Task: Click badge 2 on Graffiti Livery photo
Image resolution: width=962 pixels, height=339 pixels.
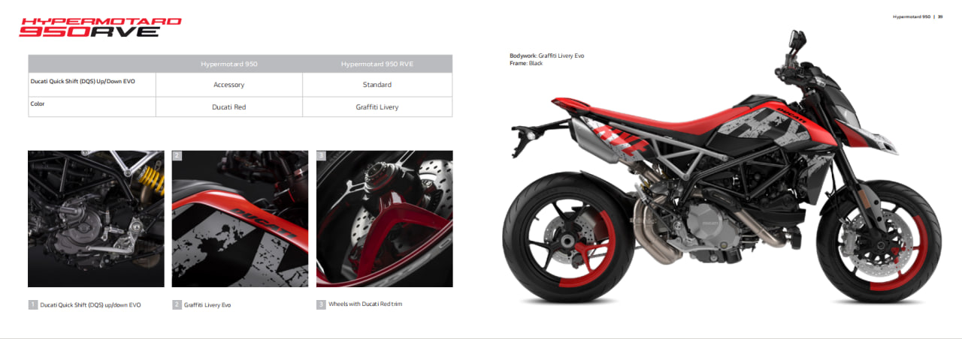Action: (x=177, y=156)
